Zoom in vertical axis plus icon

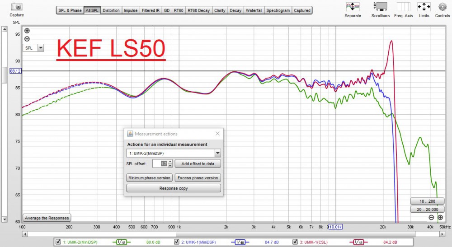pos(27,31)
